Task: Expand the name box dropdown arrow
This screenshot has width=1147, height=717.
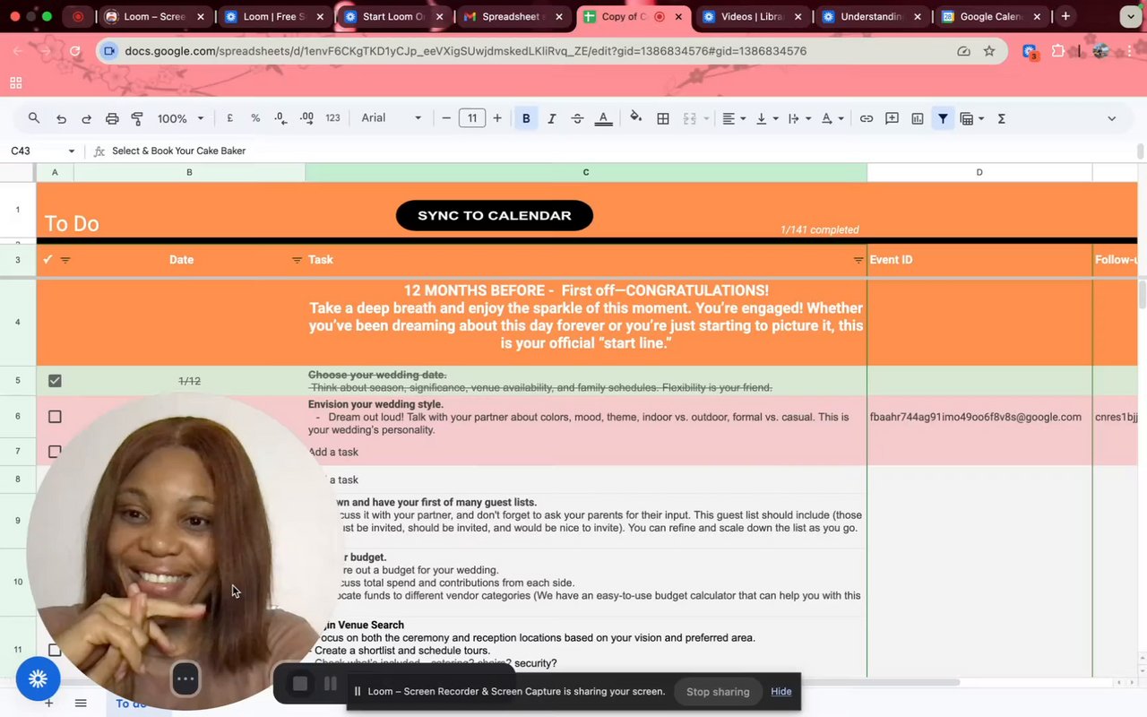Action: 71,151
